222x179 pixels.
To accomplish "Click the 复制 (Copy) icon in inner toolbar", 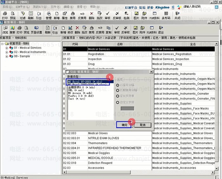I will point(108,30).
